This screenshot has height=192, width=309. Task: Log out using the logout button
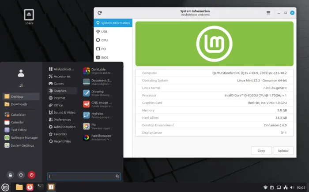point(21,175)
